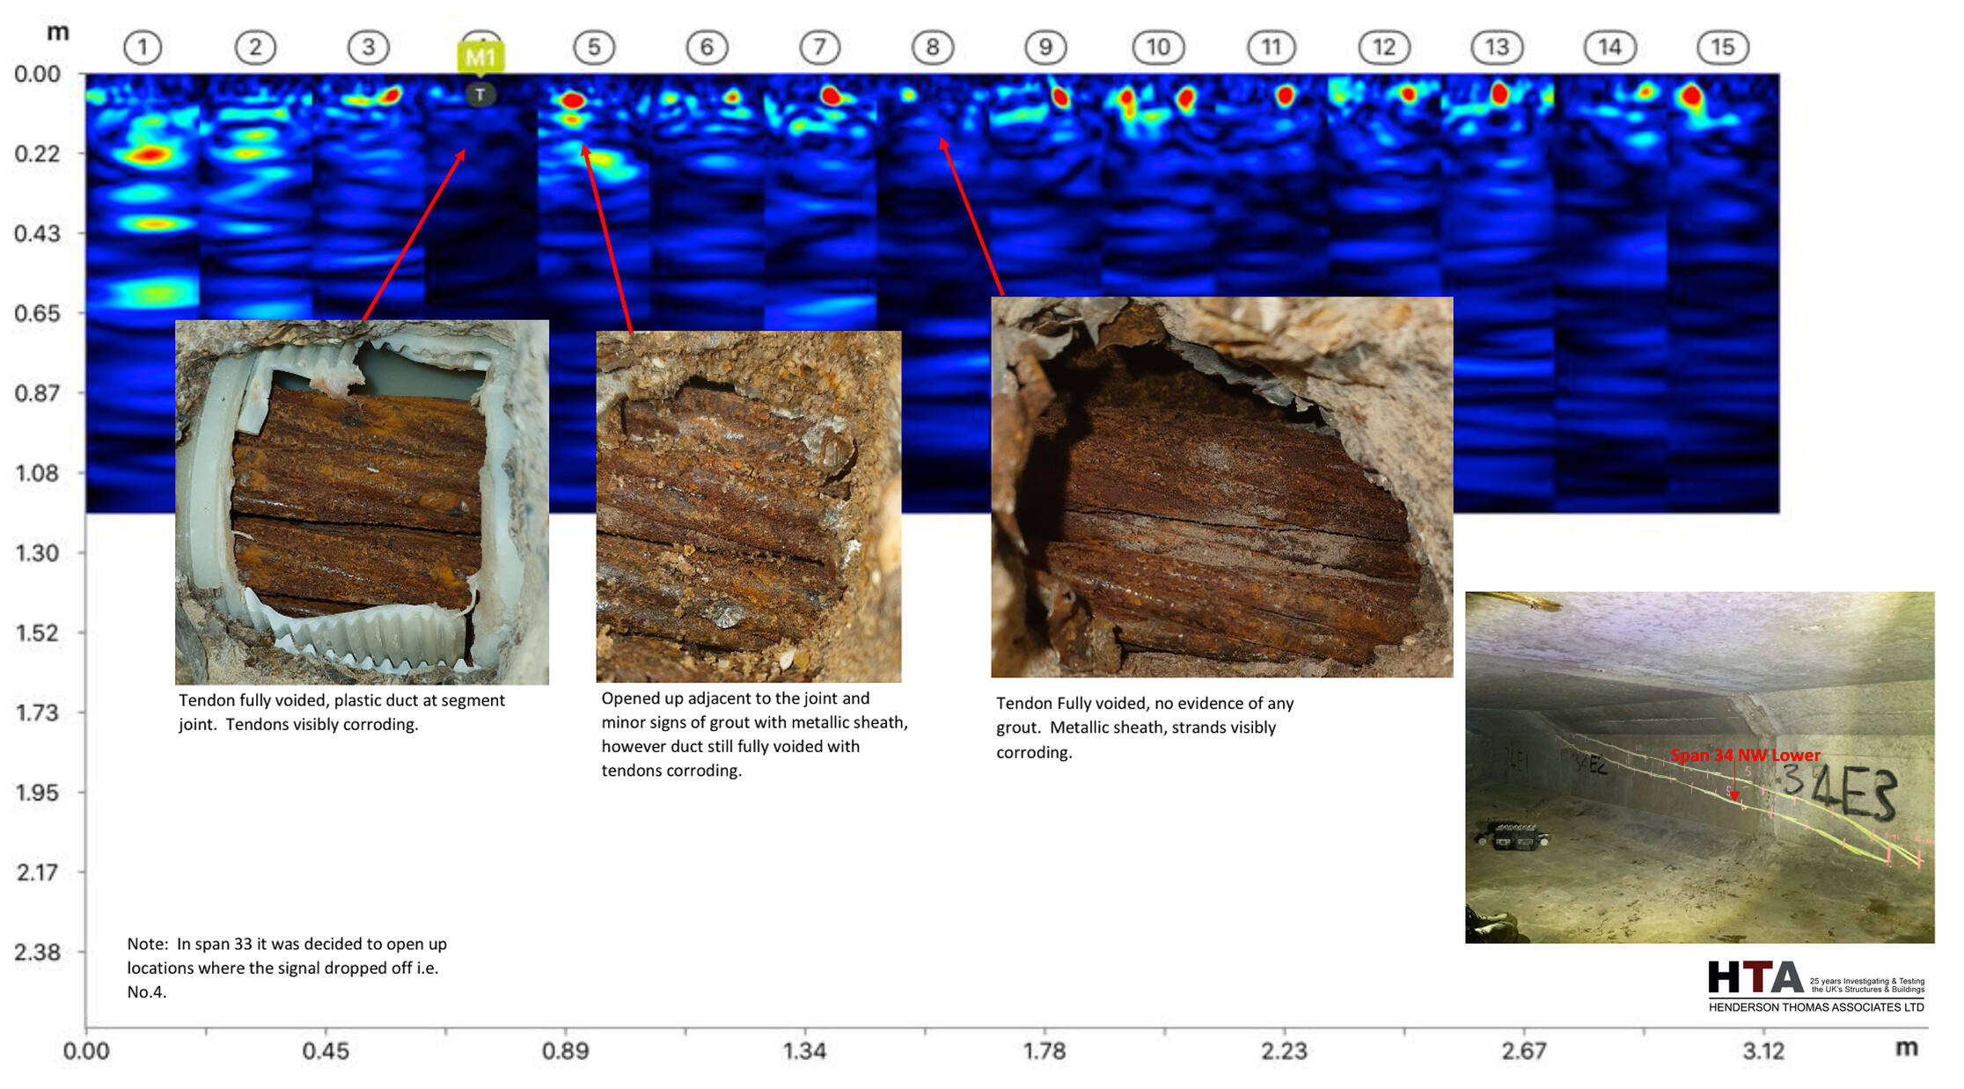Viewport: 1964px width, 1089px height.
Task: Click the grey T tag below M1
Action: (x=480, y=94)
